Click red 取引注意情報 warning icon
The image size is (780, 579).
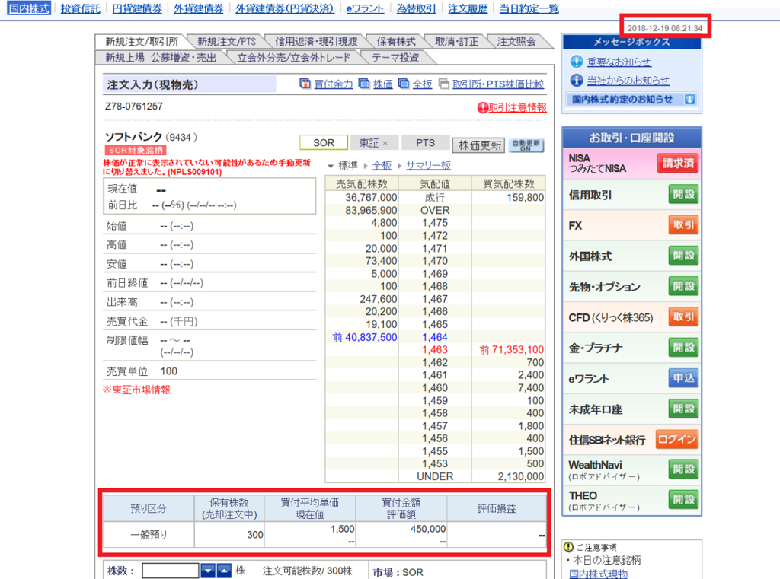point(482,107)
